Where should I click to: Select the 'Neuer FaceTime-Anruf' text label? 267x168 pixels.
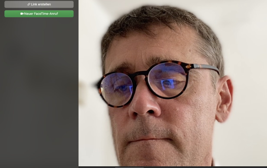pos(41,13)
